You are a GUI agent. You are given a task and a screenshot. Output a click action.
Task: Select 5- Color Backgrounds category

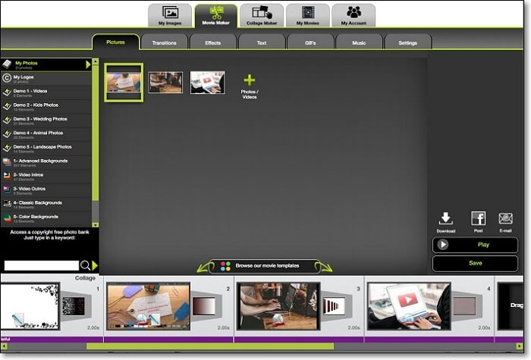pos(46,218)
